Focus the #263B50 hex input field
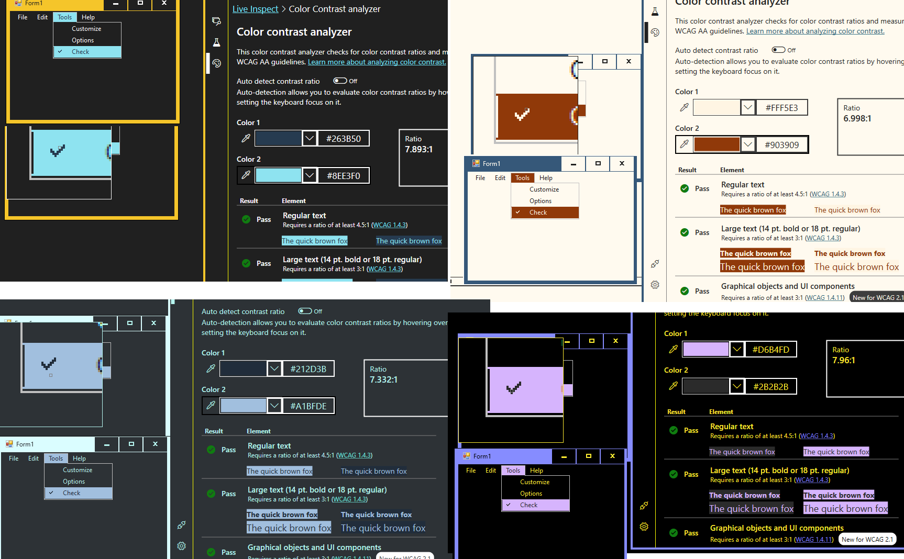 coord(344,138)
